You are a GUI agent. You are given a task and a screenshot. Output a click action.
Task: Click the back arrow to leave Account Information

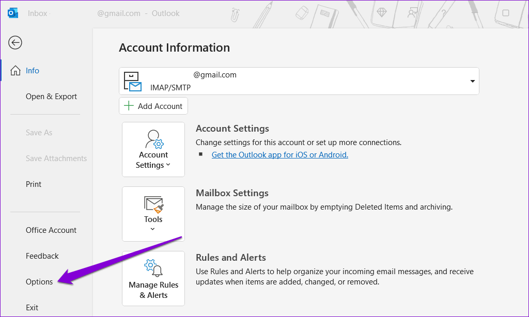15,42
